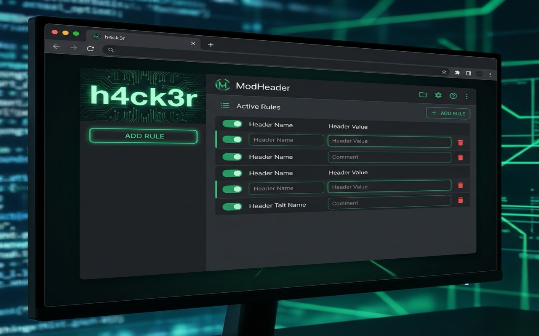Viewport: 539px width, 336px height.
Task: Go forward with the browser forward arrow
Action: [x=74, y=48]
